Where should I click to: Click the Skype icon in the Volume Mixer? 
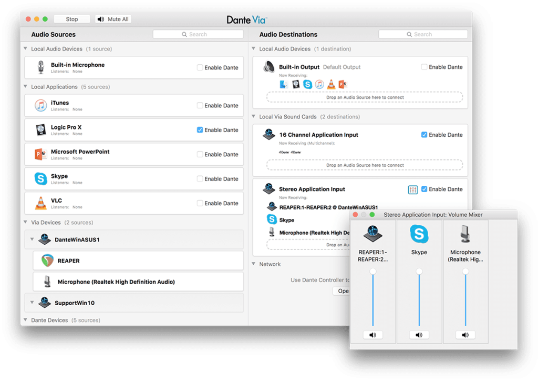point(419,234)
